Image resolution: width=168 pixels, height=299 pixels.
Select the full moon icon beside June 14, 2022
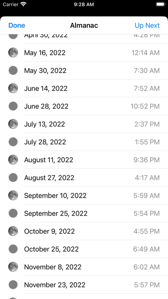coord(13,88)
